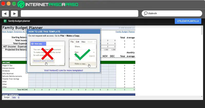Viewport: 205px width, 108px height.
Task: Click the browser back arrow button
Action: [x=5, y=14]
